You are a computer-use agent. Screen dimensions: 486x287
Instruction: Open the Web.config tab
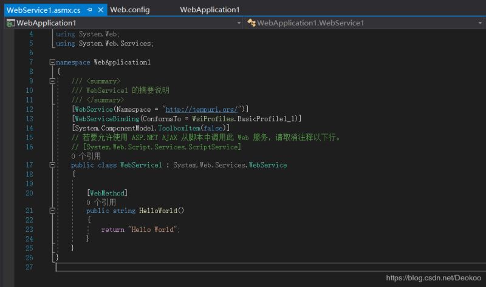(130, 10)
